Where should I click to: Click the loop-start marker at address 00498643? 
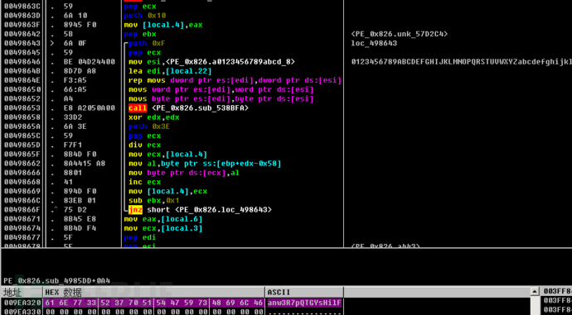coord(52,43)
